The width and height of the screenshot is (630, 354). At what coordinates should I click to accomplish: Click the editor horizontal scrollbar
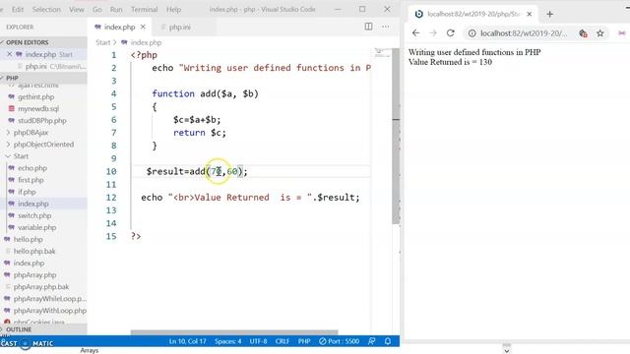pos(234,332)
